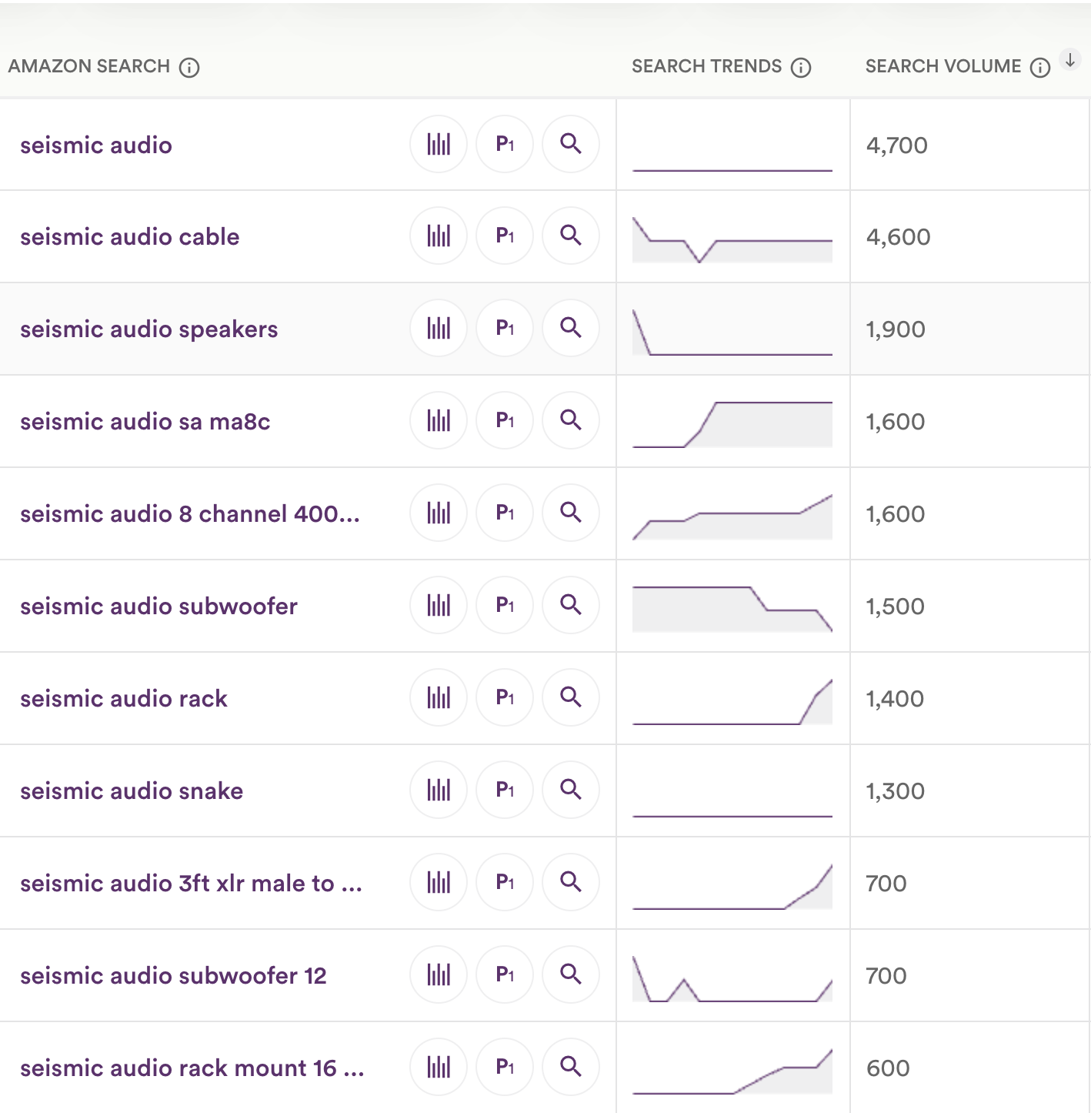Open bar chart icon for seismic audio sa ma8c
Image resolution: width=1091 pixels, height=1113 pixels.
[x=439, y=420]
